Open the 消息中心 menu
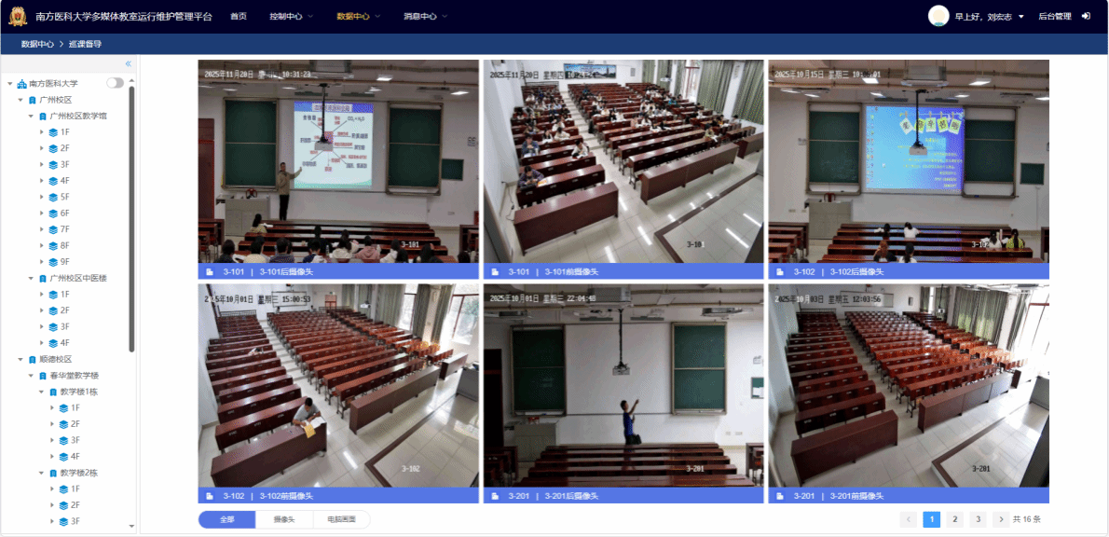The width and height of the screenshot is (1109, 537). click(425, 17)
